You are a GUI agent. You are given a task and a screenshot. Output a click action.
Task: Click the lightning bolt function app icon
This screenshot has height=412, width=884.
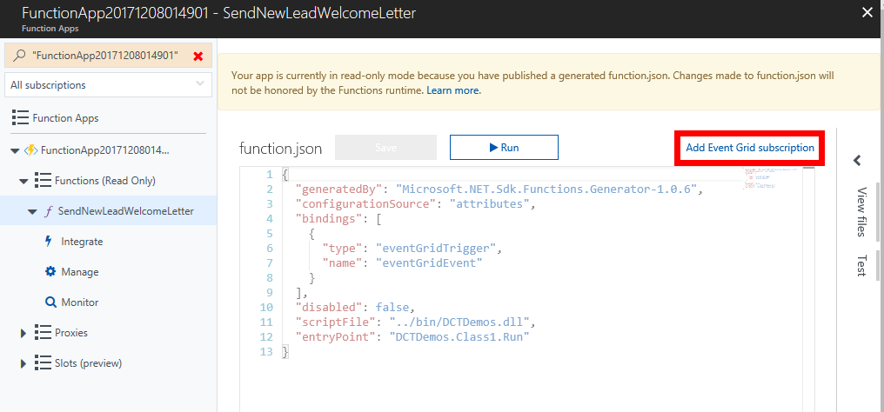[x=30, y=150]
